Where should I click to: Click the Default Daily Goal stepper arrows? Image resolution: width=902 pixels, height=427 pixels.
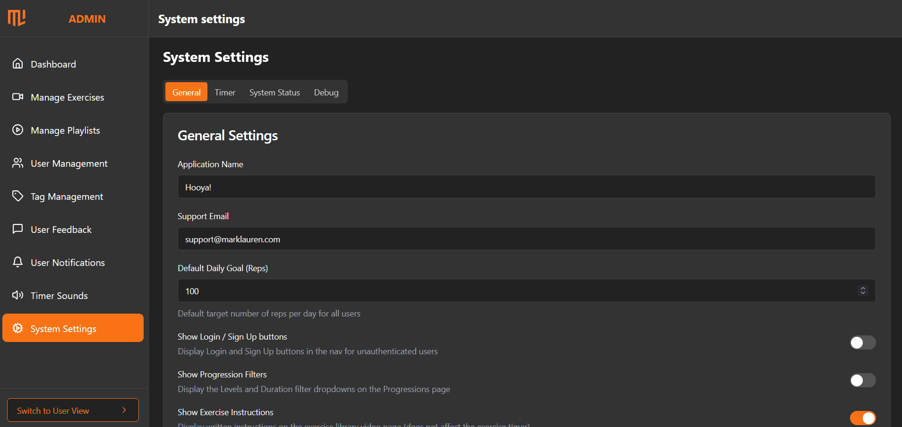coord(863,290)
